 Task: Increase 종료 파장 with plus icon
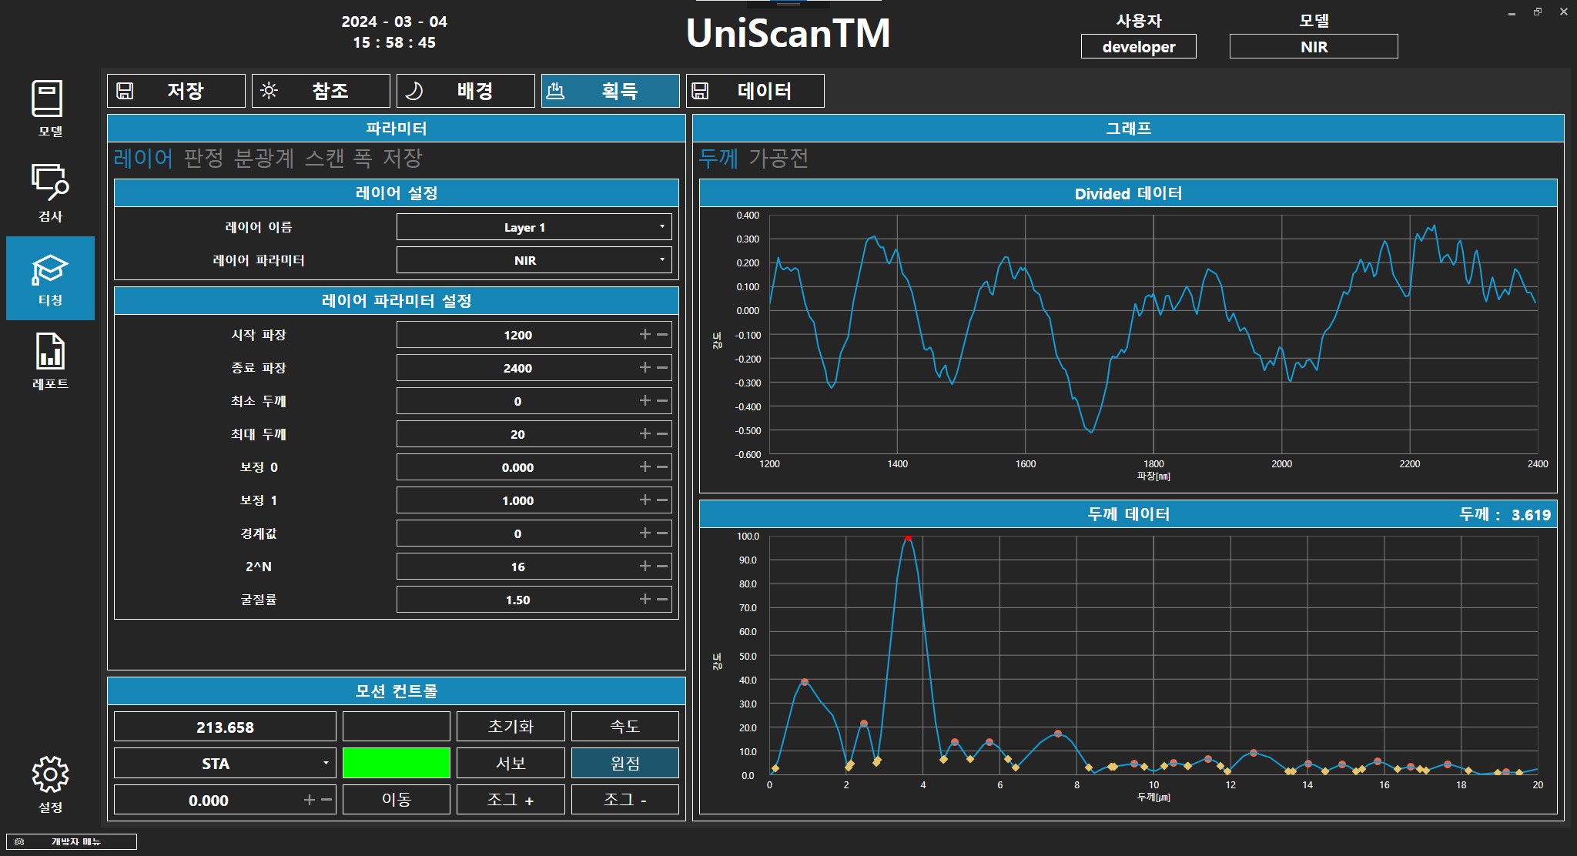coord(645,367)
